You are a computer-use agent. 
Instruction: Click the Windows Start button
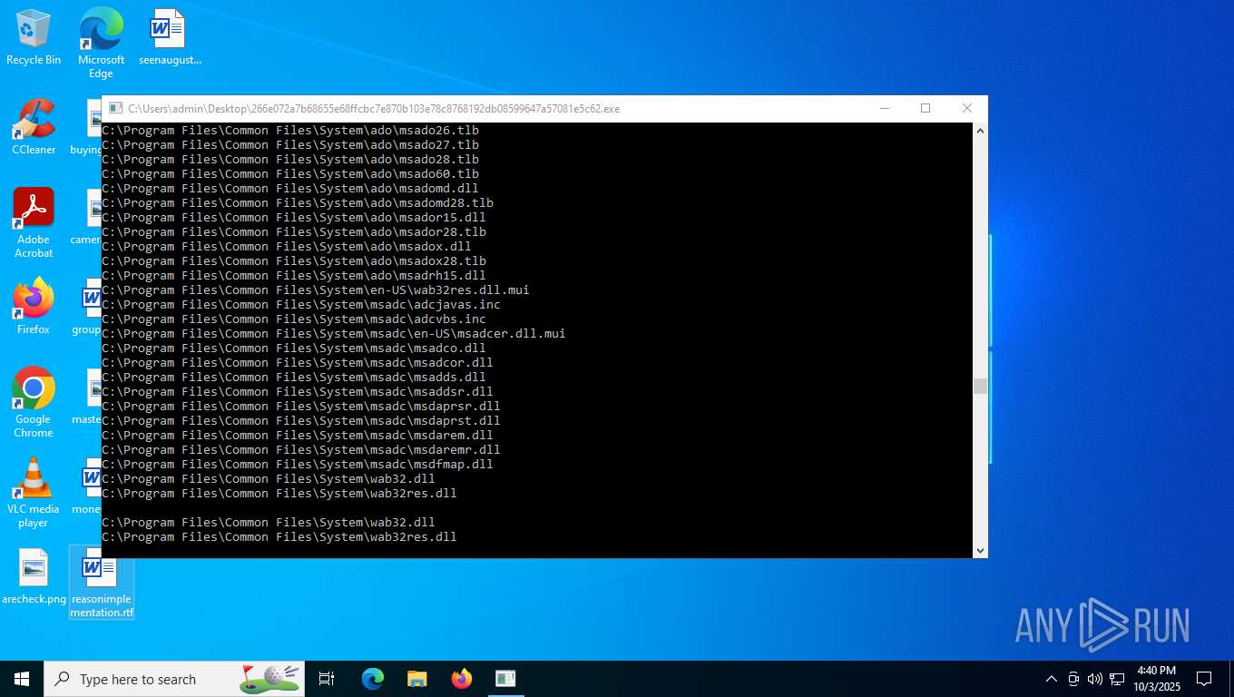(22, 679)
